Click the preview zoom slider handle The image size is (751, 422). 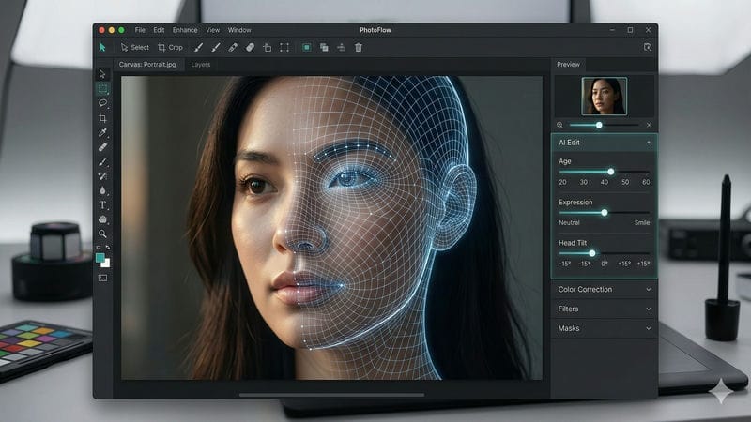pyautogui.click(x=599, y=125)
